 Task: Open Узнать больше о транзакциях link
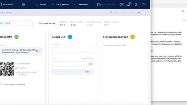(14, 84)
